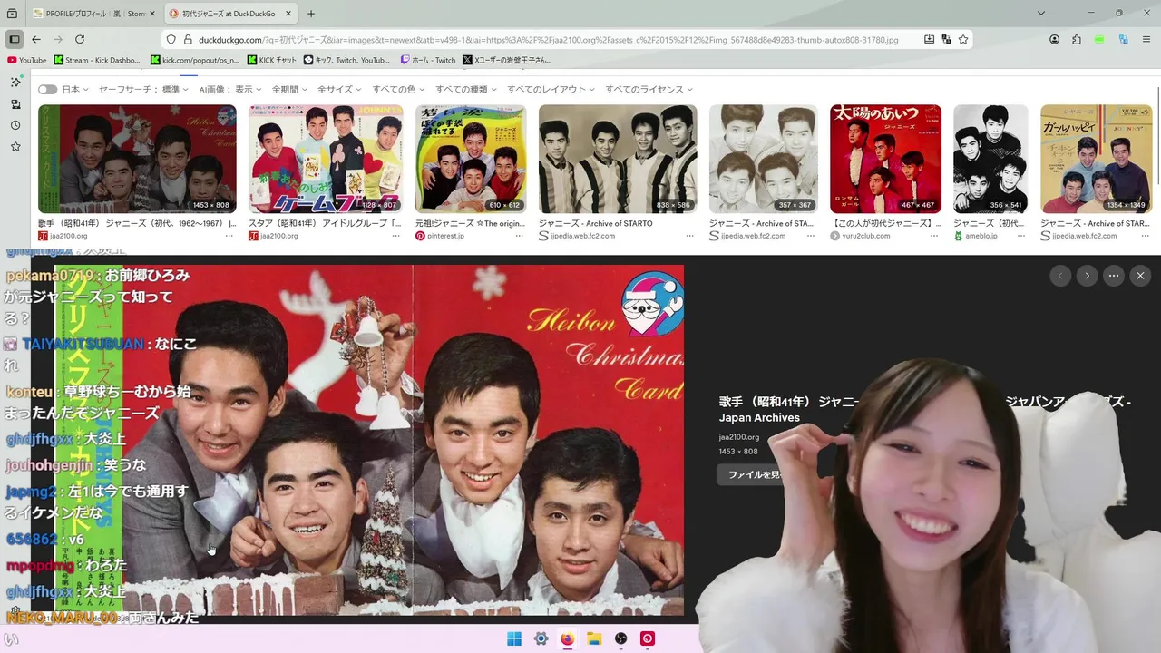The image size is (1161, 653).
Task: Open the Windows Start button
Action: (514, 638)
